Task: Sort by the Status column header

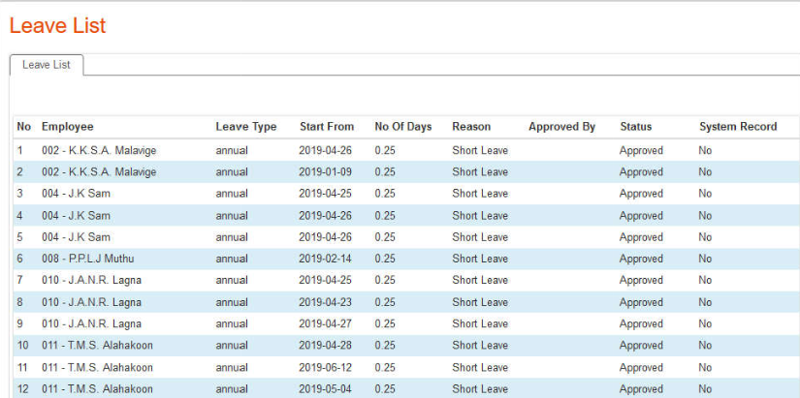Action: pos(635,127)
